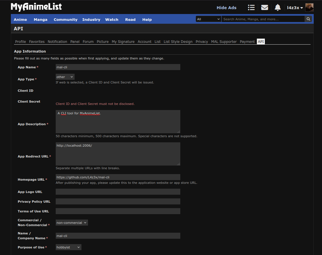Switch to the MAL Supporter tab
The image size is (322, 255).
click(x=224, y=42)
